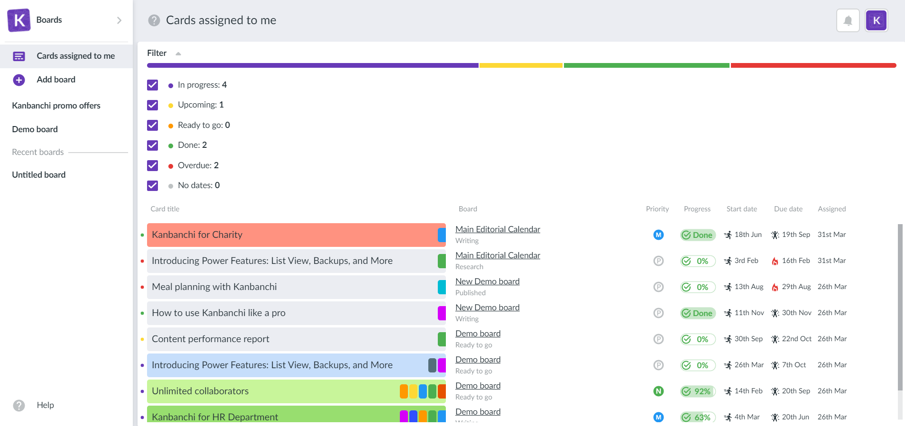
Task: Click the P priority icon for How to use Kanbanchi like a pro
Action: click(x=658, y=313)
